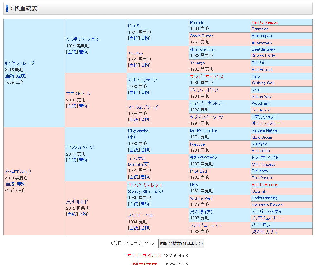Open Sharp Queen link

point(202,36)
